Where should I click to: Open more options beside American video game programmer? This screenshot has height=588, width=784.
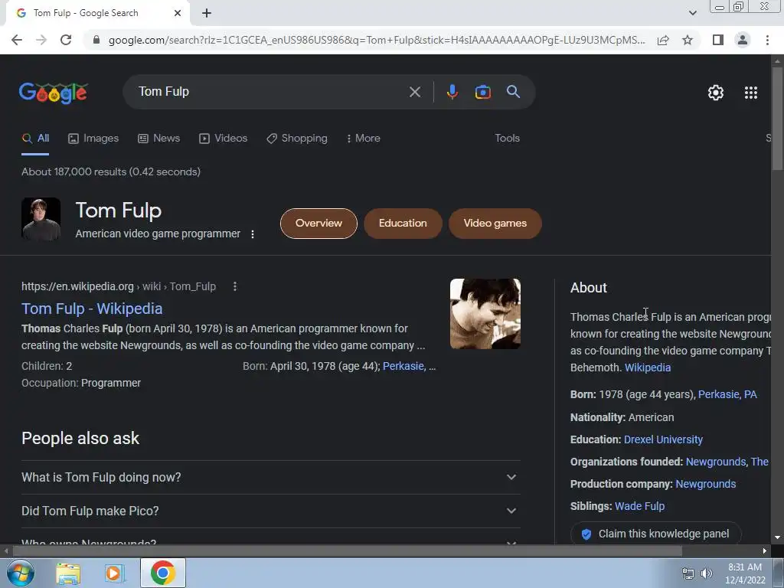coord(253,234)
